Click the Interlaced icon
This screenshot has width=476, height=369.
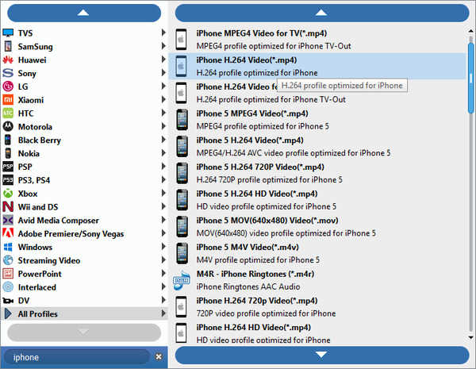8,287
